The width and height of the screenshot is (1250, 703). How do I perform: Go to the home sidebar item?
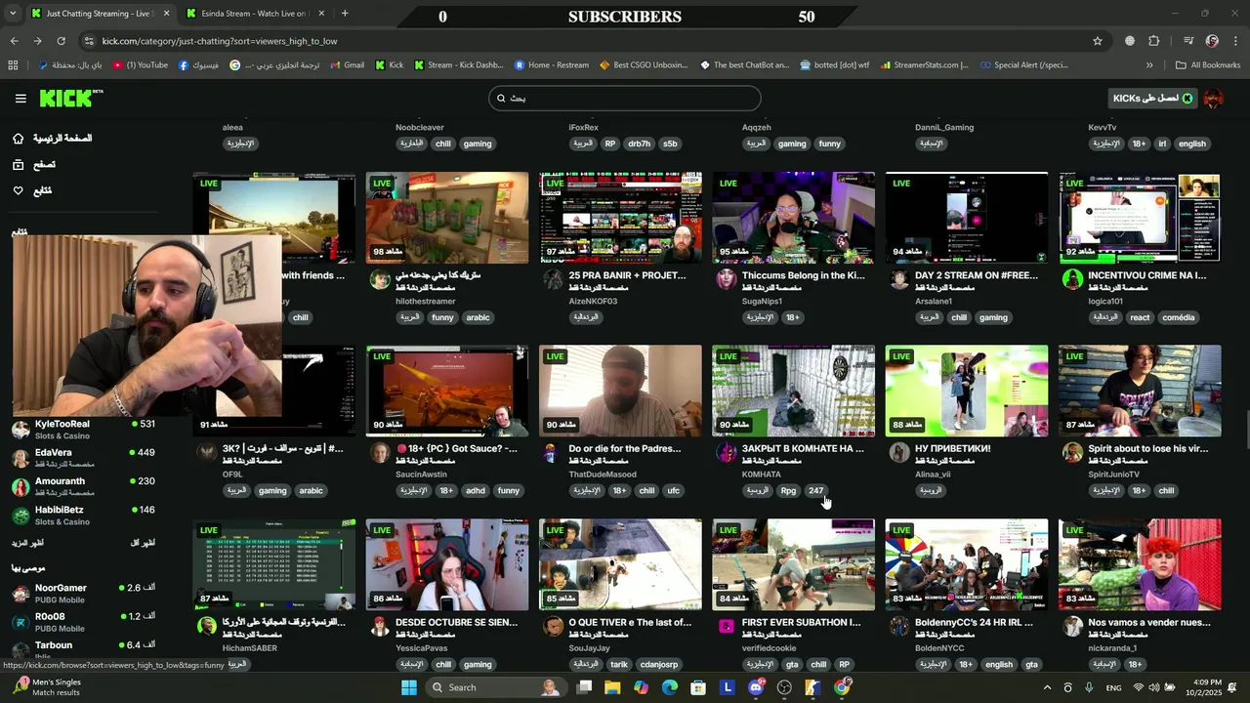(x=54, y=138)
